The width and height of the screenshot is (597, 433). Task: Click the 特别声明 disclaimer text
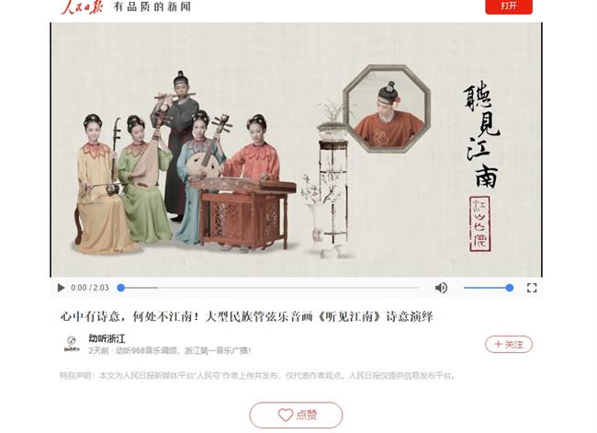pyautogui.click(x=257, y=376)
